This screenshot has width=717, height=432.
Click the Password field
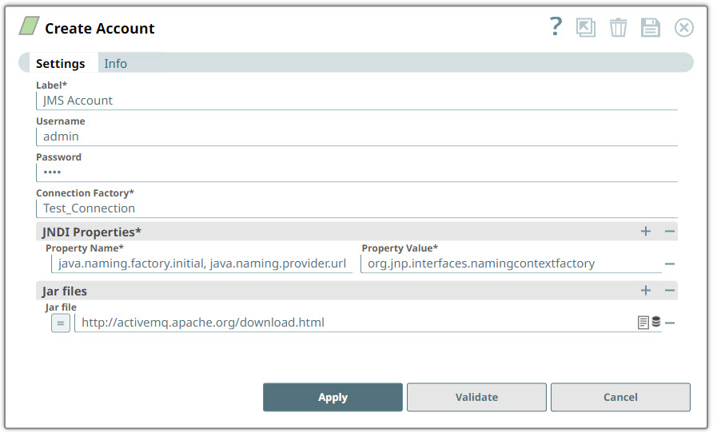click(357, 172)
